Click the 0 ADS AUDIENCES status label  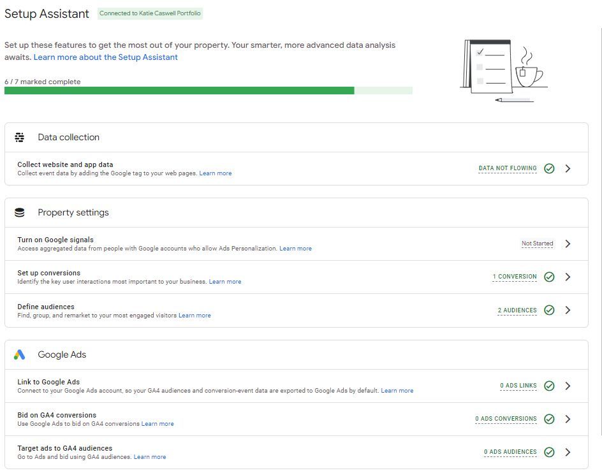coord(510,452)
